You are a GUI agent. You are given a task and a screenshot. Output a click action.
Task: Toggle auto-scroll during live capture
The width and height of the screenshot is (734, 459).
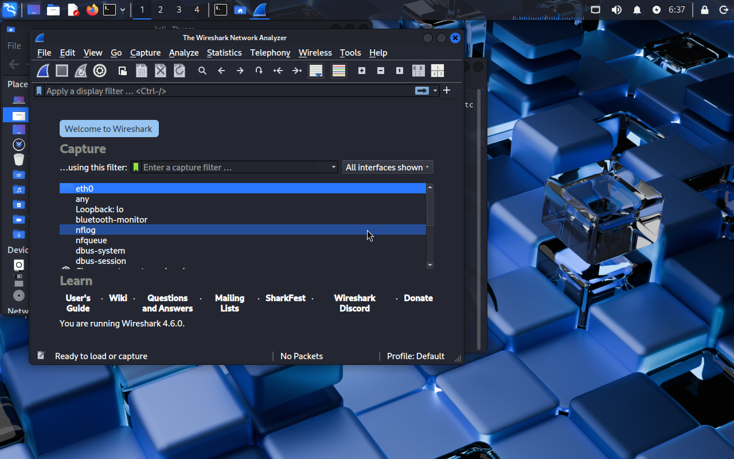click(316, 71)
